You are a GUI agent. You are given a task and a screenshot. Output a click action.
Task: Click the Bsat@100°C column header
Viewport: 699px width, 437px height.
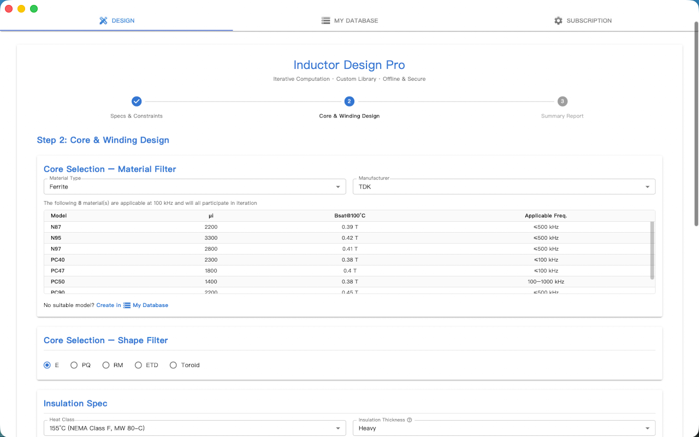pyautogui.click(x=350, y=216)
